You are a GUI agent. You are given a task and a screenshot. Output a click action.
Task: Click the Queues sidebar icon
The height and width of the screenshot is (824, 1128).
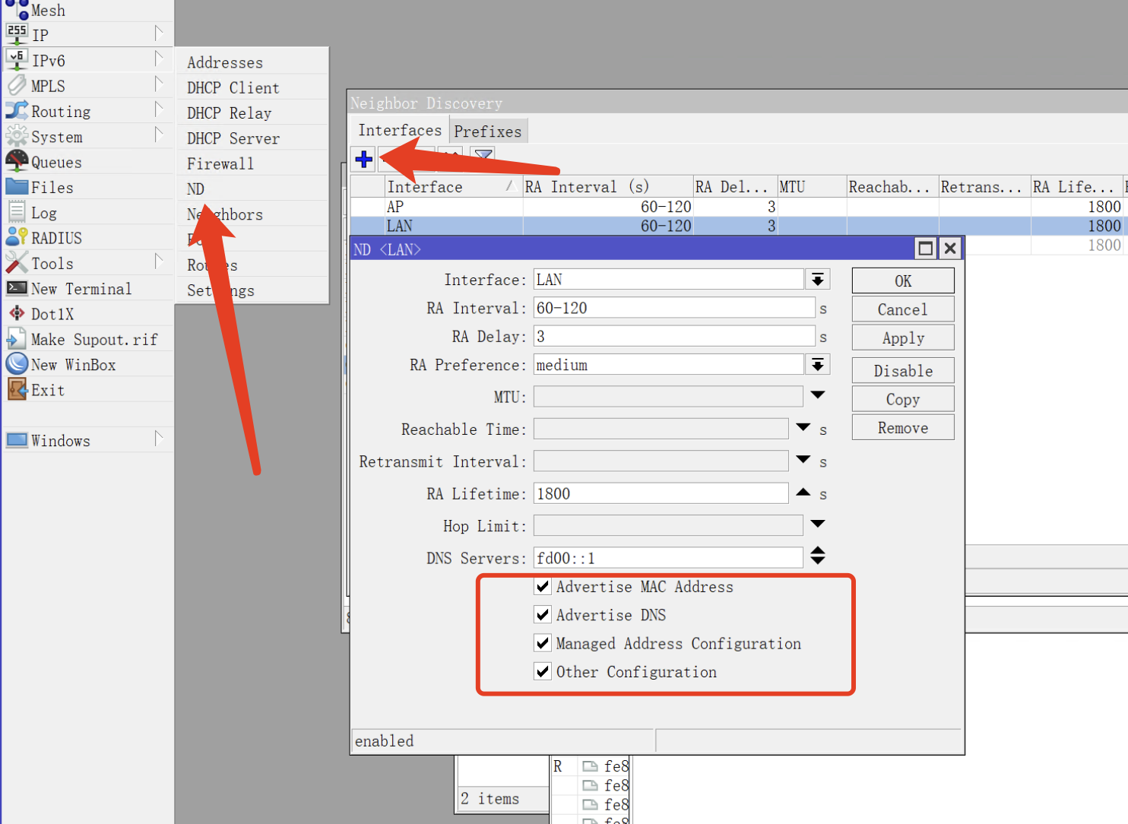(x=17, y=162)
